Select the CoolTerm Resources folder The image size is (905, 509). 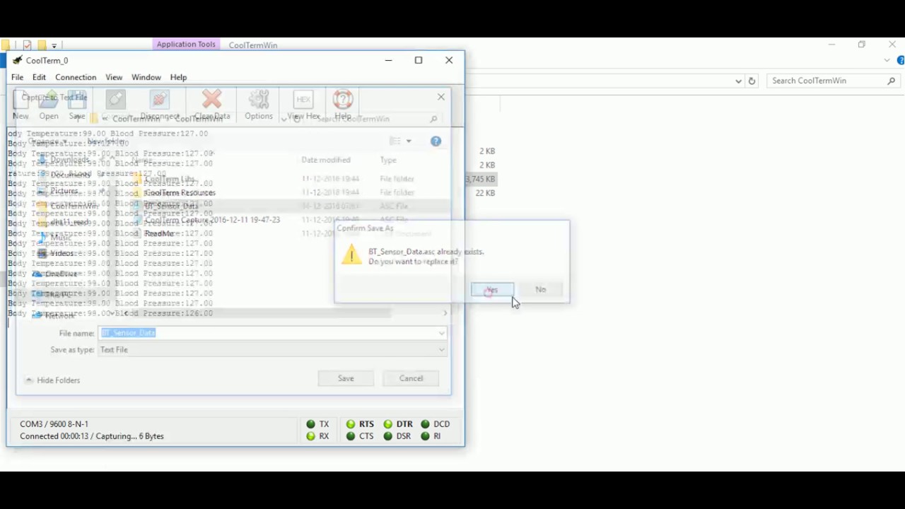pos(180,192)
